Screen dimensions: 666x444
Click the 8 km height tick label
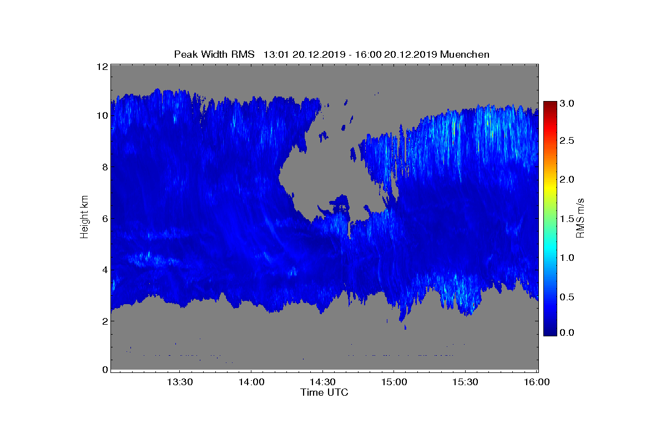(104, 167)
